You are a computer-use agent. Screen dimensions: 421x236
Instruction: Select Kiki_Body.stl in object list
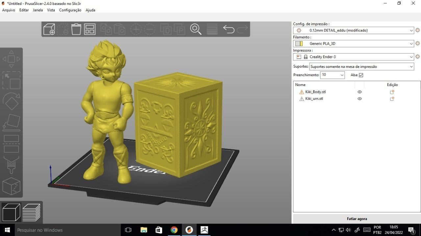point(315,92)
